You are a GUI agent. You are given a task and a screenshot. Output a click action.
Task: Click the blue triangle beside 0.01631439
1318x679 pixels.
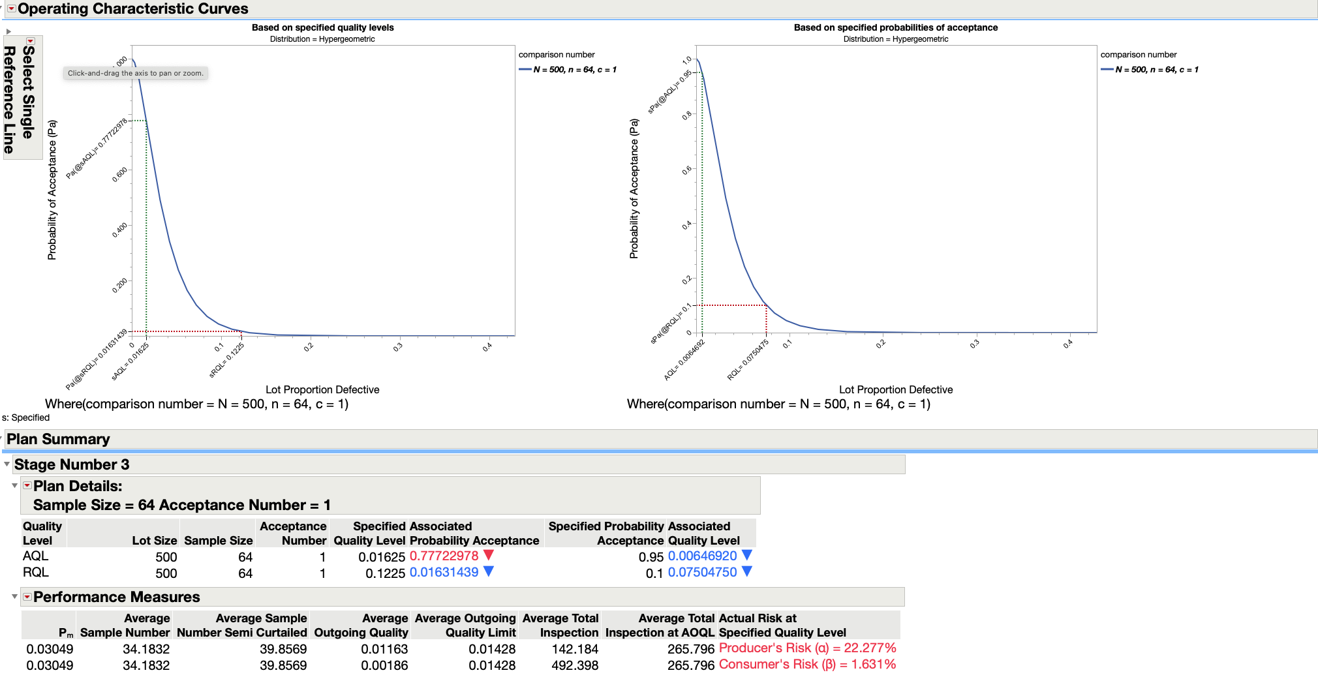click(487, 572)
